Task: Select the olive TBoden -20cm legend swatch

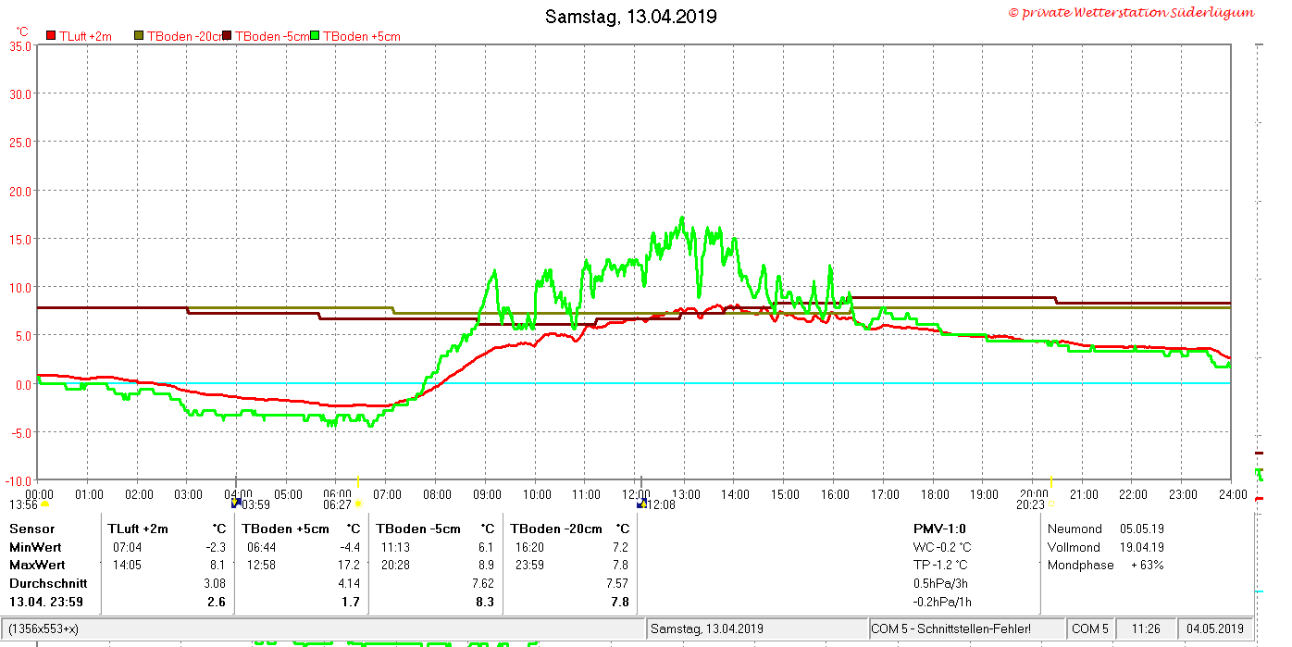Action: pyautogui.click(x=140, y=36)
